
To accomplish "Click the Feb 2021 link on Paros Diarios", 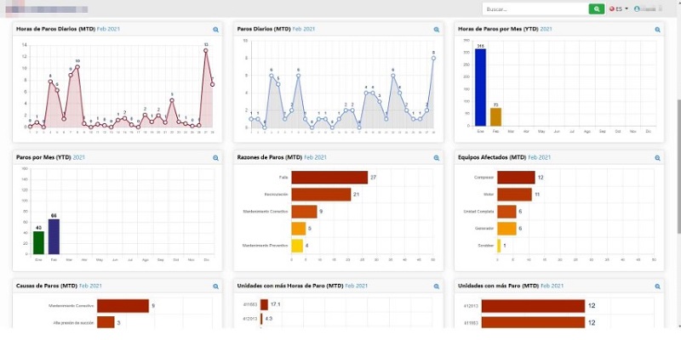I will coord(304,29).
